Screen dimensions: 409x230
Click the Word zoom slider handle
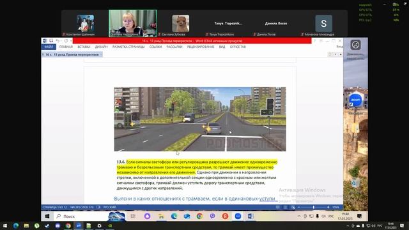pyautogui.click(x=314, y=207)
